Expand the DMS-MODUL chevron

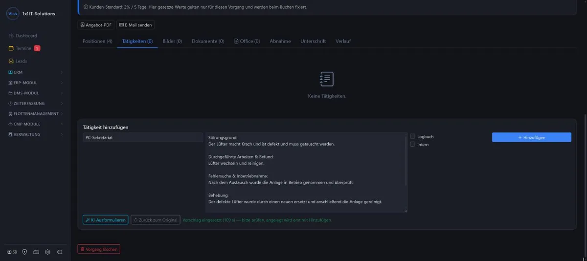pyautogui.click(x=62, y=93)
